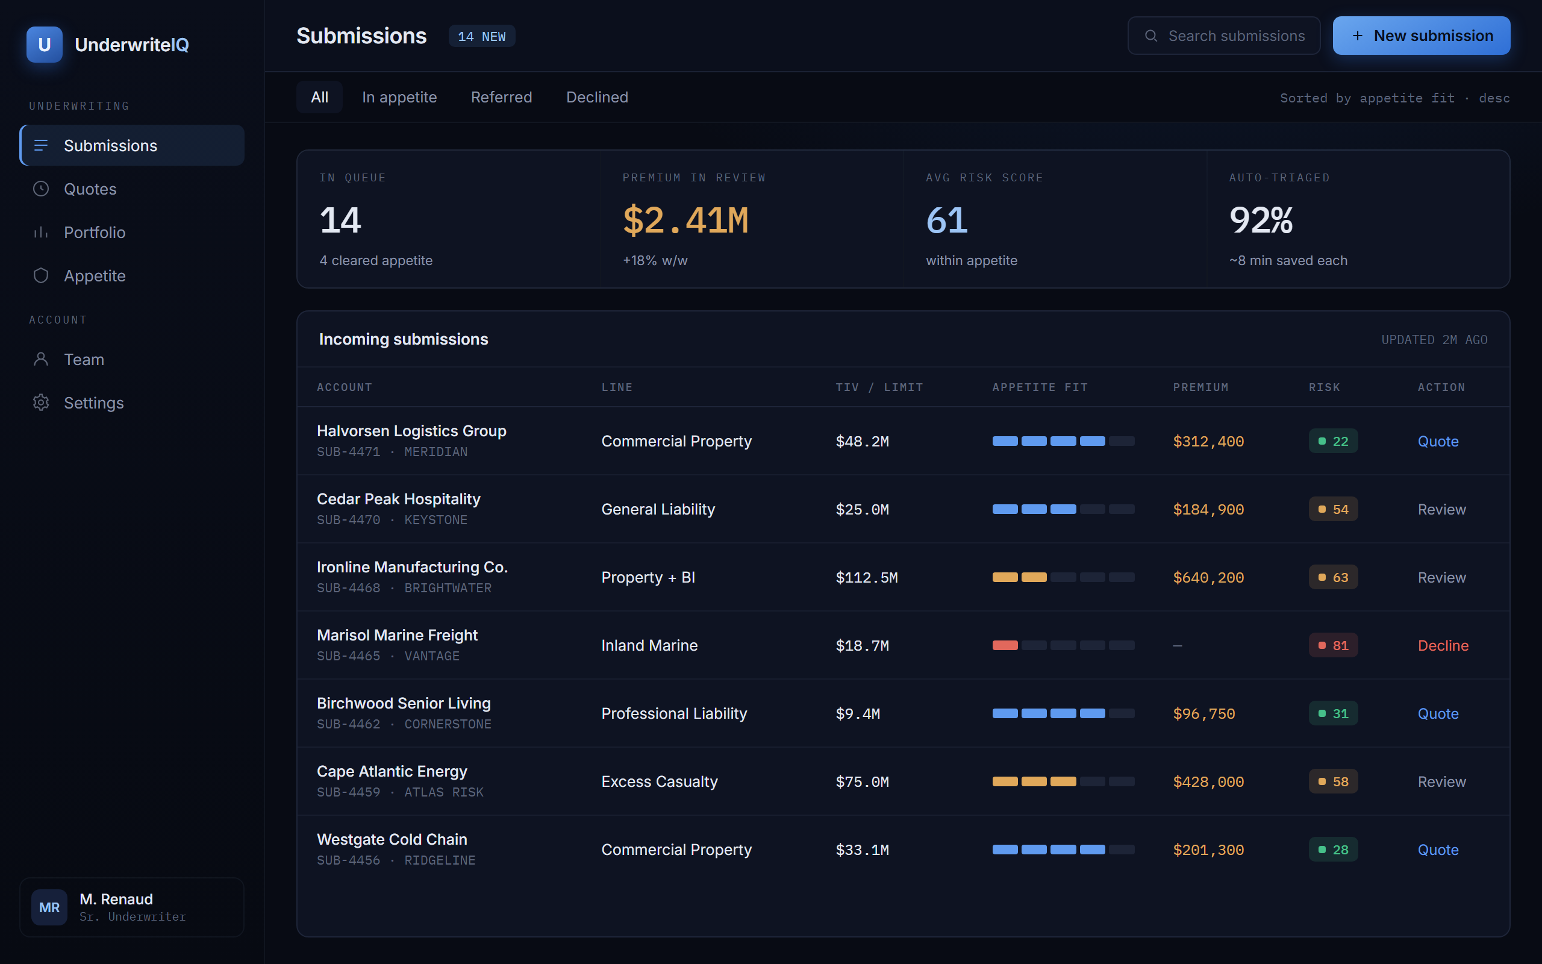This screenshot has width=1542, height=964.
Task: Open the M. Renaud profile card
Action: tap(132, 907)
